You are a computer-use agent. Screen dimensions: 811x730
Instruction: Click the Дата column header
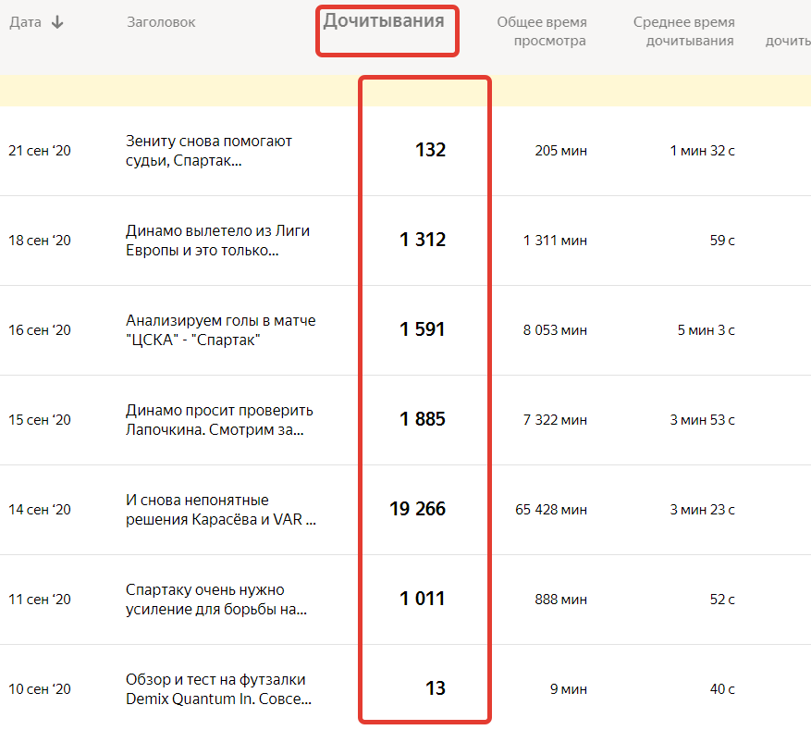tap(25, 22)
